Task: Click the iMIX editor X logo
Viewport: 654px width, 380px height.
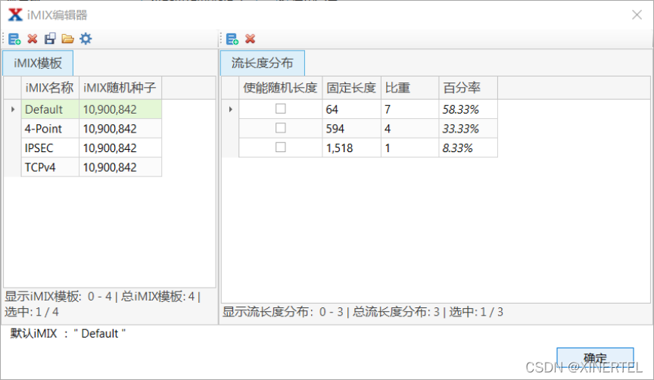Action: pyautogui.click(x=15, y=14)
